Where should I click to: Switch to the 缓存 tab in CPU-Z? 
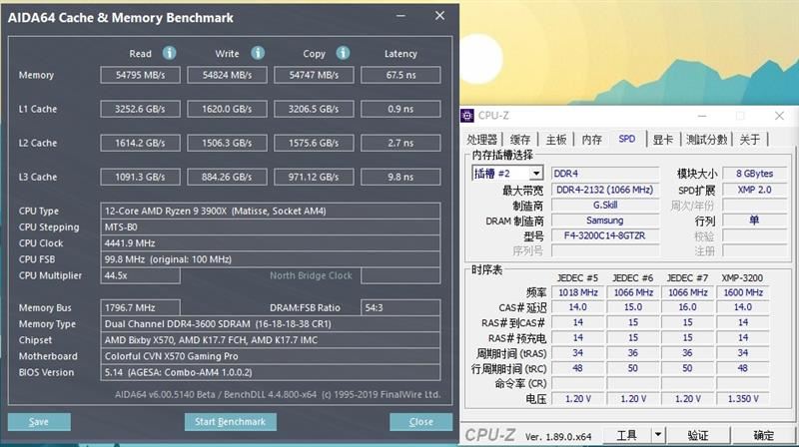520,140
